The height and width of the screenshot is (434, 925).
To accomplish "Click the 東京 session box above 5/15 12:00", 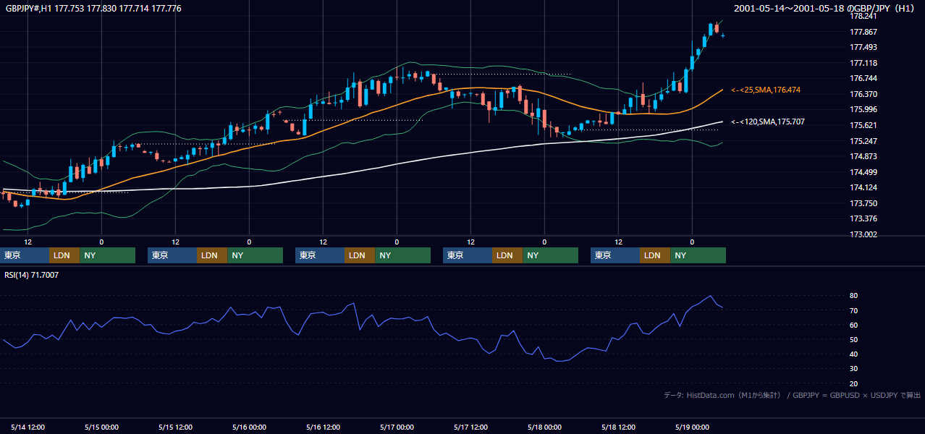I will point(172,255).
